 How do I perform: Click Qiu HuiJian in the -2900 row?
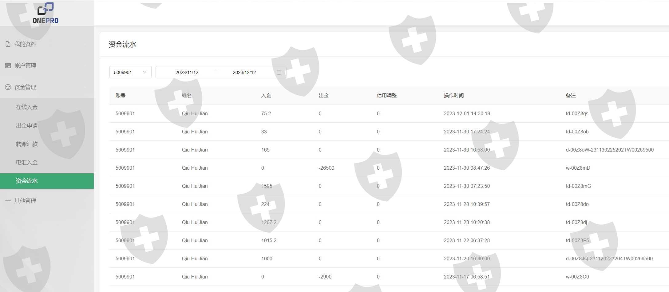pos(195,277)
